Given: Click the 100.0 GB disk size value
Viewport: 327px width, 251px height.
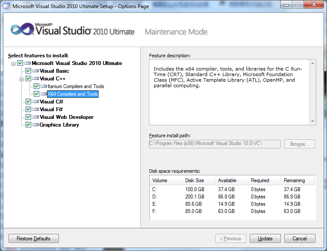Looking at the screenshot, I should click(195, 189).
